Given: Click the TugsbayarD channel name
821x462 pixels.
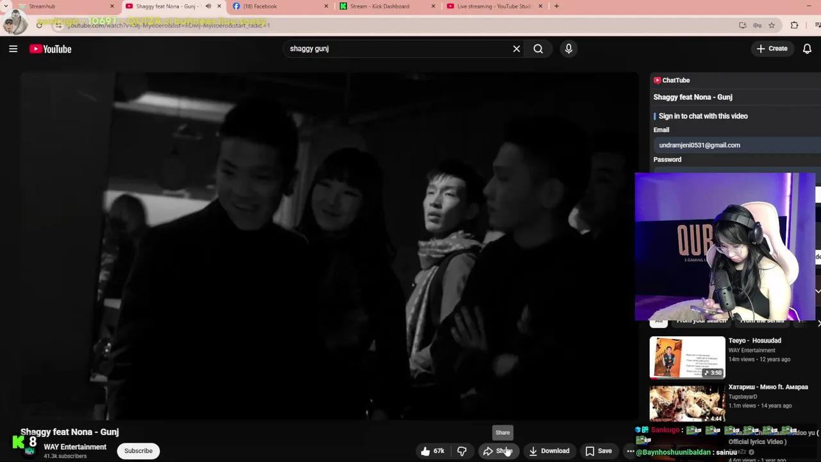Looking at the screenshot, I should point(743,397).
